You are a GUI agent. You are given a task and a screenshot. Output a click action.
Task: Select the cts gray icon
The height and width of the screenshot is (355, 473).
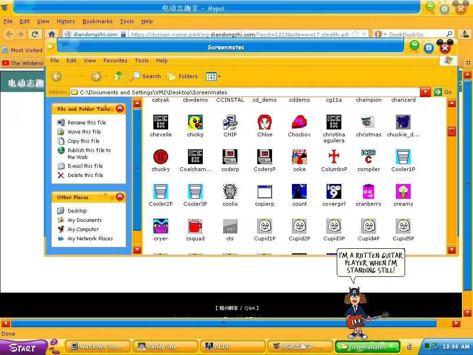pos(230,226)
